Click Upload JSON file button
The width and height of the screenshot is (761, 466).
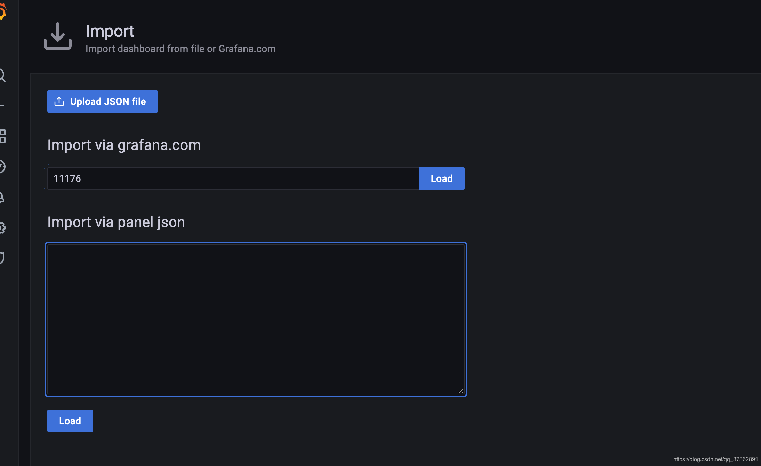(x=103, y=101)
